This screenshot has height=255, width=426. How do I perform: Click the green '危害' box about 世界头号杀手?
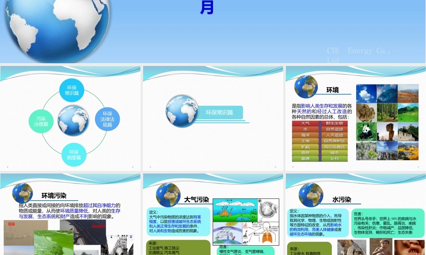(388, 223)
